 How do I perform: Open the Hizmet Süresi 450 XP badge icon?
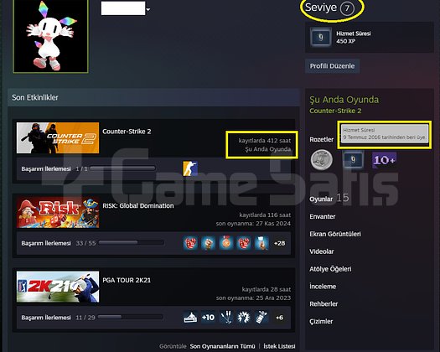pyautogui.click(x=321, y=37)
